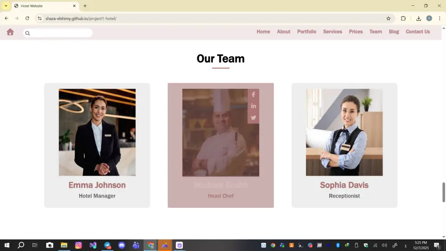Open the volume control tray icon
The height and width of the screenshot is (251, 446).
point(384,245)
